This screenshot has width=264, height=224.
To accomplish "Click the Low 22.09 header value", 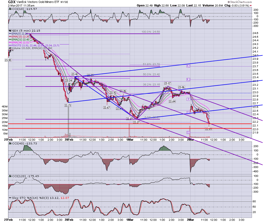I will (x=177, y=5).
